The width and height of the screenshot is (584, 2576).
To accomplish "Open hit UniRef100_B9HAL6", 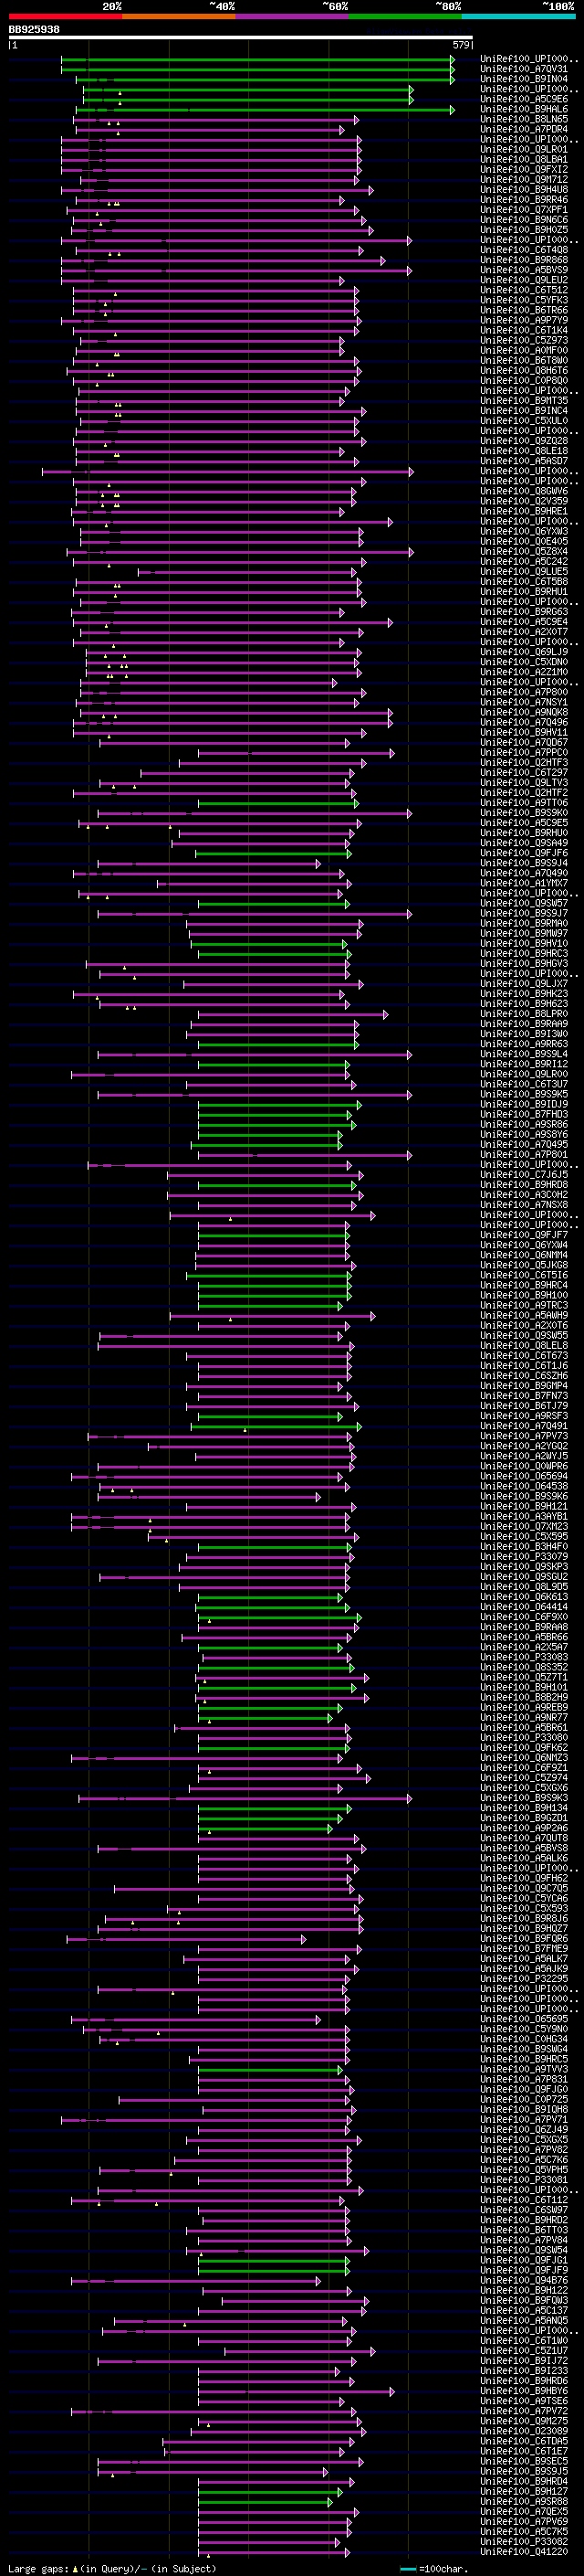I will pos(524,109).
